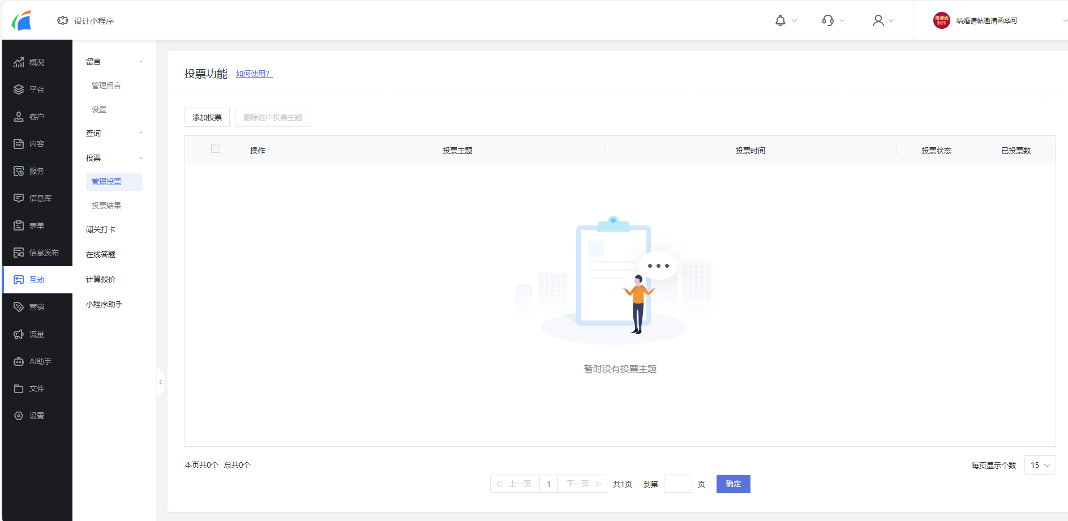Open the per-page count dropdown showing 15

[x=1039, y=465]
